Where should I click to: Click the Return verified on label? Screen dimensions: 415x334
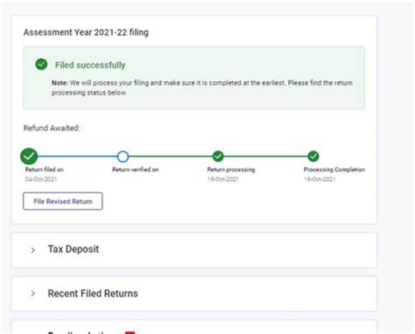pos(135,170)
